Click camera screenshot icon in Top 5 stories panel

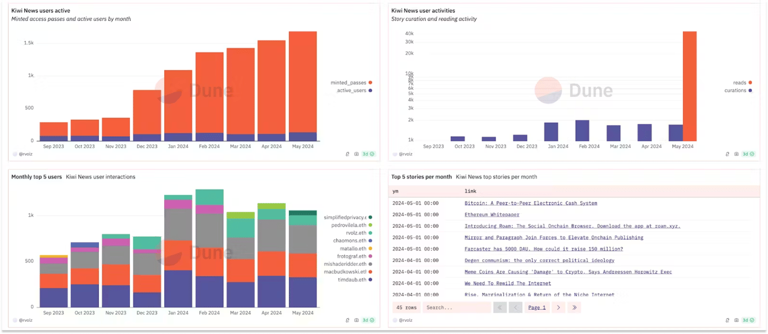[736, 320]
